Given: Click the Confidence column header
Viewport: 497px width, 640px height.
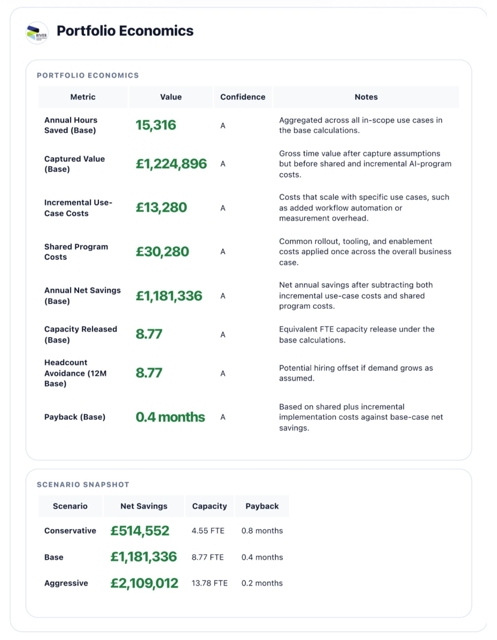Looking at the screenshot, I should point(243,97).
